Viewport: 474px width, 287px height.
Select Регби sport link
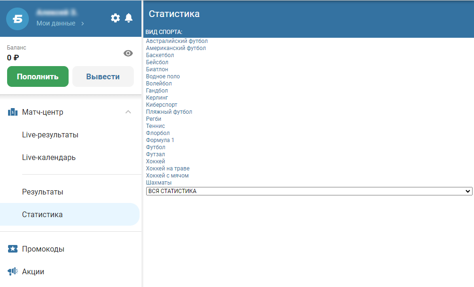pos(154,119)
